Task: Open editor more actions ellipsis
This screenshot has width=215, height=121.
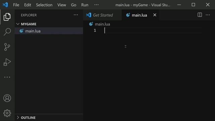Action: (x=208, y=15)
